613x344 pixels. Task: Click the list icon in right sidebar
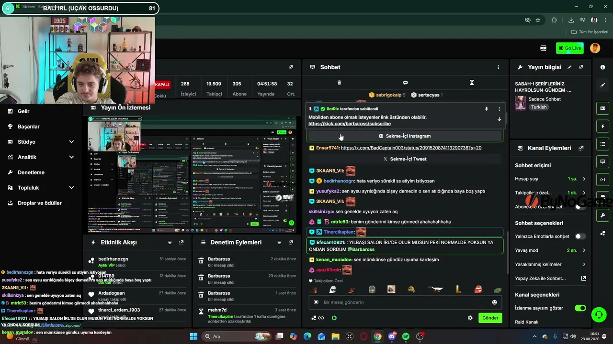(x=602, y=144)
